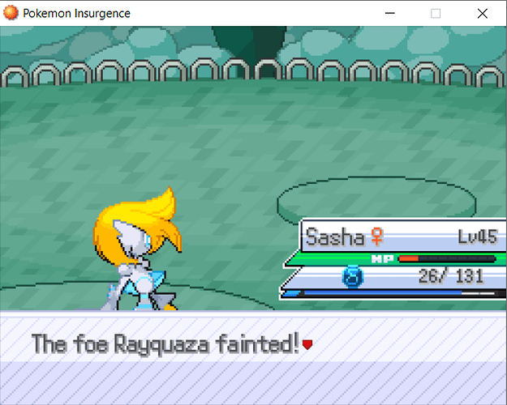Screen dimensions: 507x405
Task: Click the red HP bar of Sasha
Action: (x=447, y=258)
